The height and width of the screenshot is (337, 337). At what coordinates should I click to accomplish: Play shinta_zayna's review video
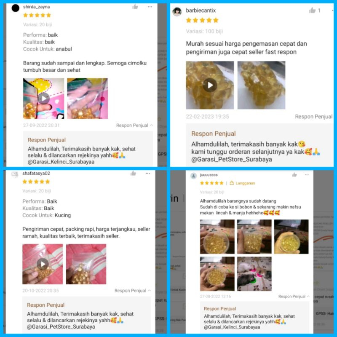click(44, 99)
